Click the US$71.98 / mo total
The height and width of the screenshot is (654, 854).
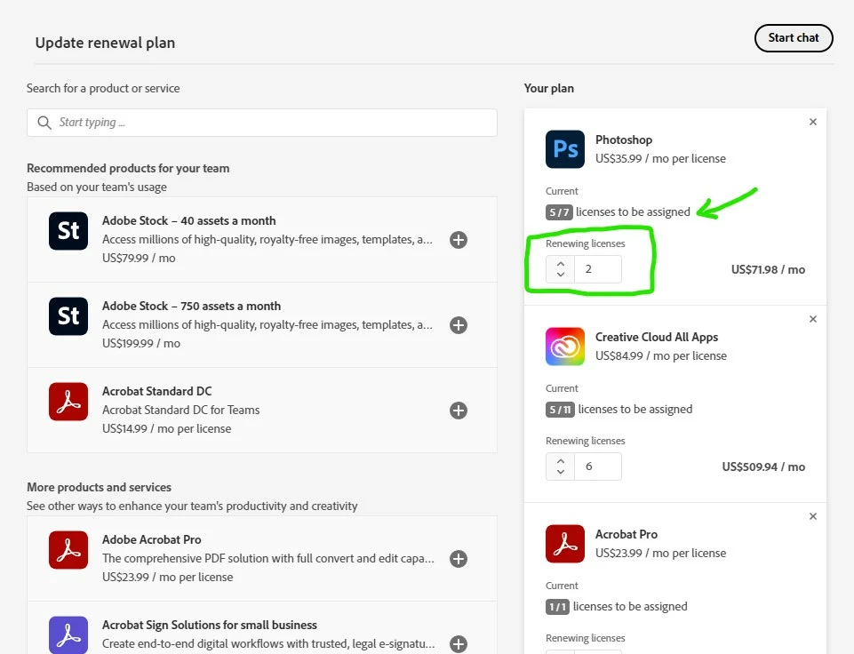click(768, 269)
